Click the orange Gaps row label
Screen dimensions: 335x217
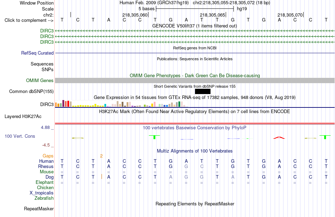48,156
